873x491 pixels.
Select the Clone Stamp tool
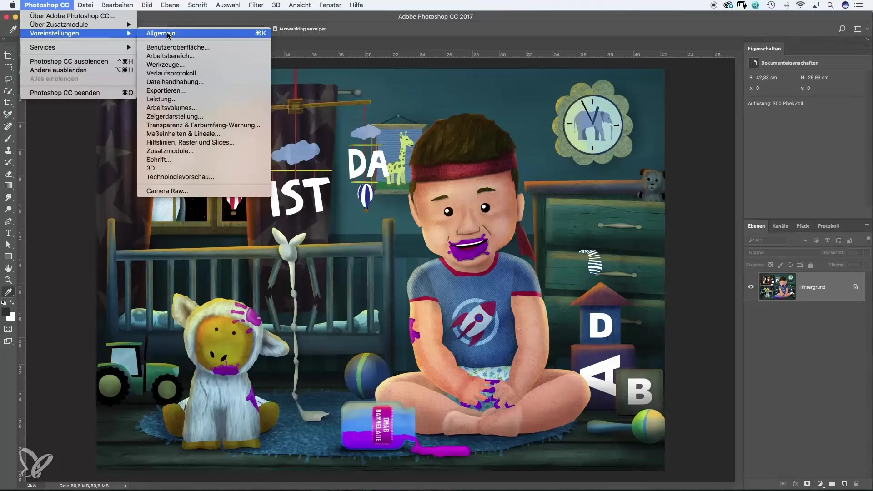tap(8, 150)
